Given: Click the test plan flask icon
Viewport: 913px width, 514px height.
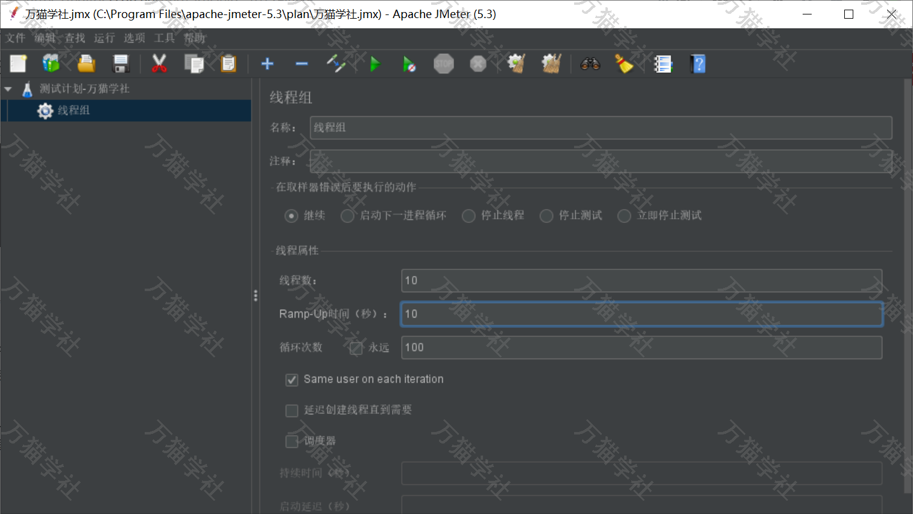Looking at the screenshot, I should 27,89.
